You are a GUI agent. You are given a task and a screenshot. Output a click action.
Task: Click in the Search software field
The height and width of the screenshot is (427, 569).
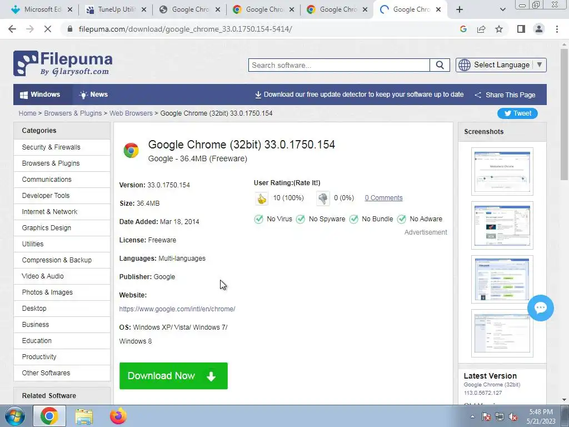pyautogui.click(x=339, y=65)
